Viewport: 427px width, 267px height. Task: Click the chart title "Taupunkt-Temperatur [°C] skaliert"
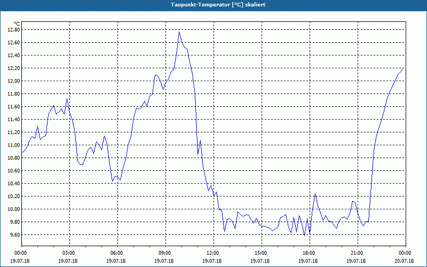[218, 5]
